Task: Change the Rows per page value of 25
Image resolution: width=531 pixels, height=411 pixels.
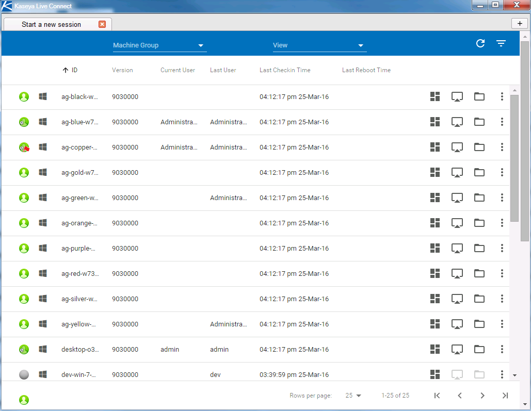Action: tap(353, 396)
